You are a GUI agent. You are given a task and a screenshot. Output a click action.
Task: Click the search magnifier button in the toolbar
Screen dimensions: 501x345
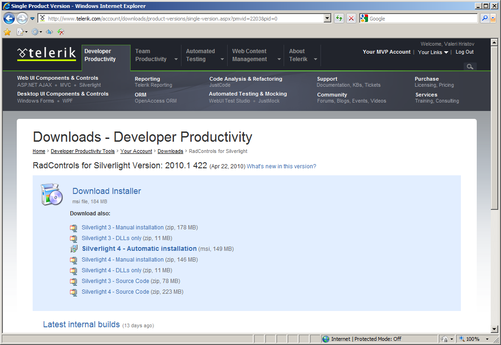pos(485,19)
